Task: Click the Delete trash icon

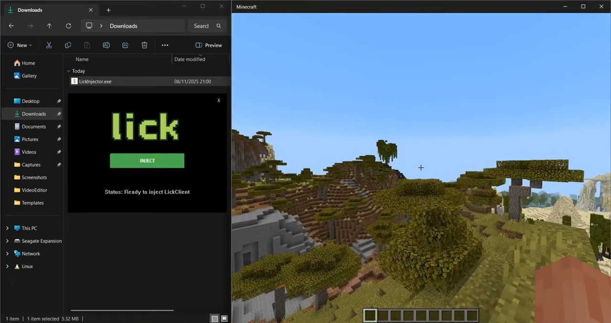Action: (144, 45)
